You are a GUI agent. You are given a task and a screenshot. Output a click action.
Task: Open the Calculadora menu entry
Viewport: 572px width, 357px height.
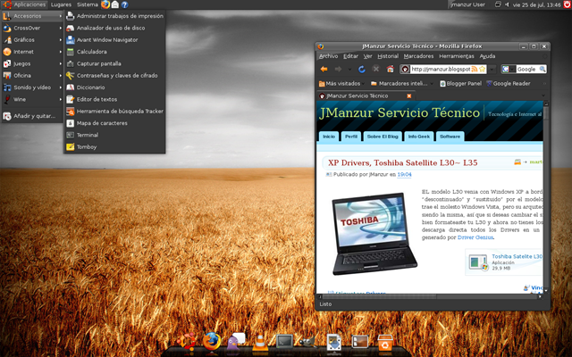114,52
